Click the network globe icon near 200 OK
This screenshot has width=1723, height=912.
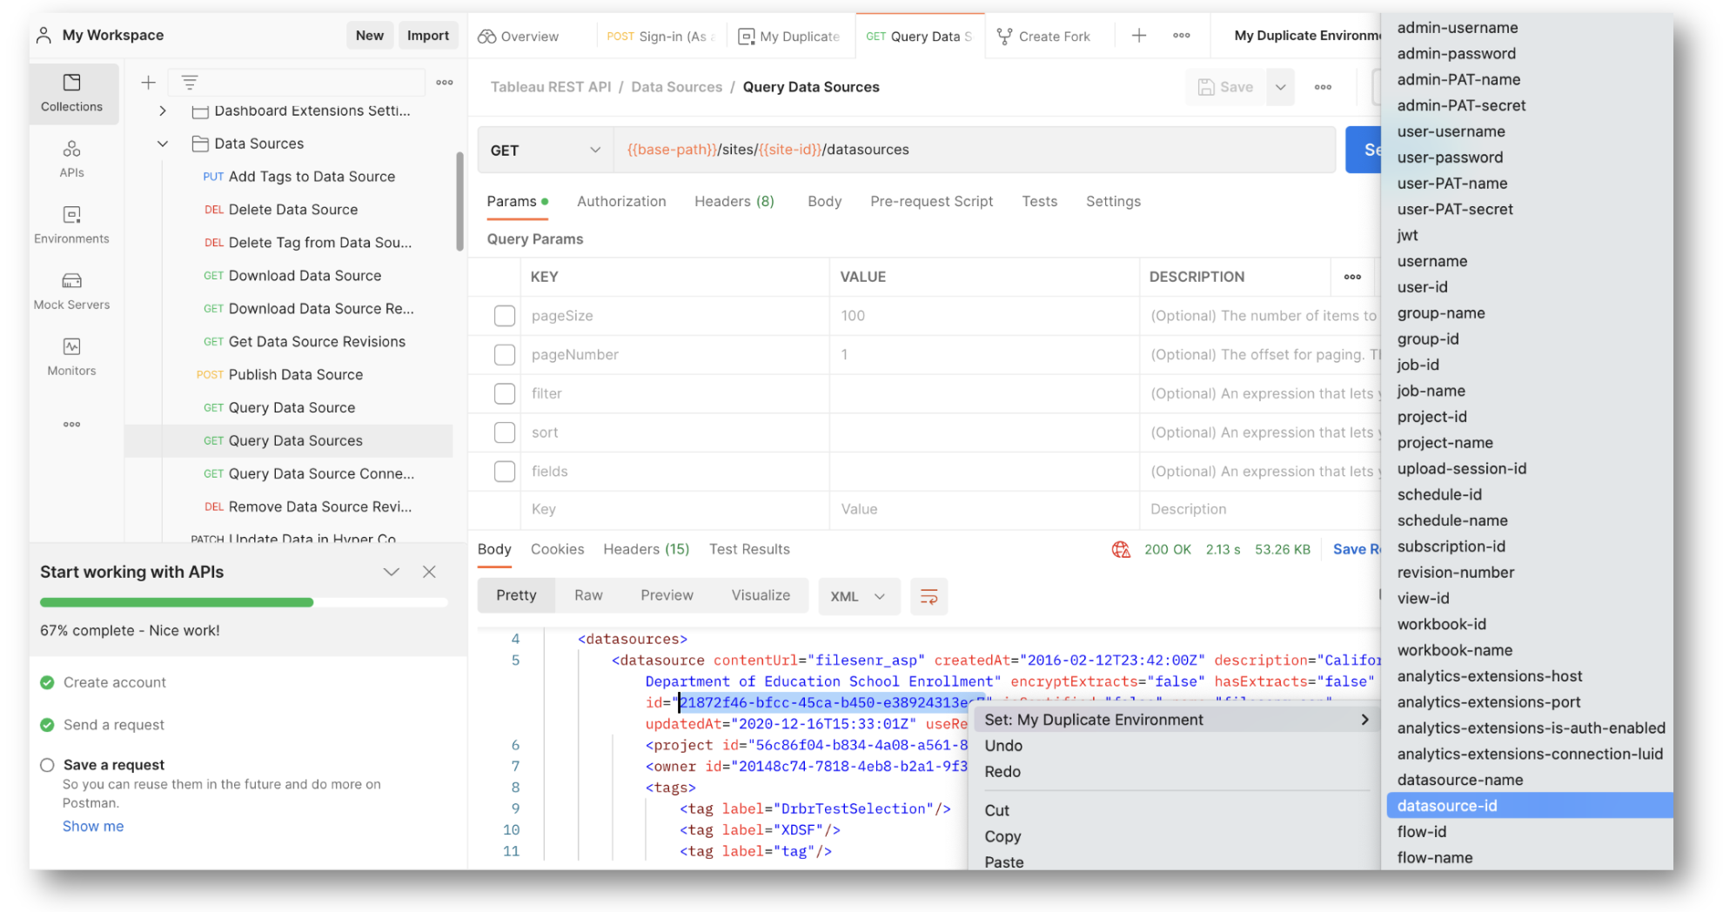tap(1121, 550)
